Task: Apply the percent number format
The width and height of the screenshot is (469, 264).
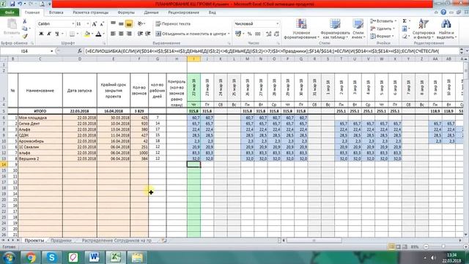Action: point(249,34)
